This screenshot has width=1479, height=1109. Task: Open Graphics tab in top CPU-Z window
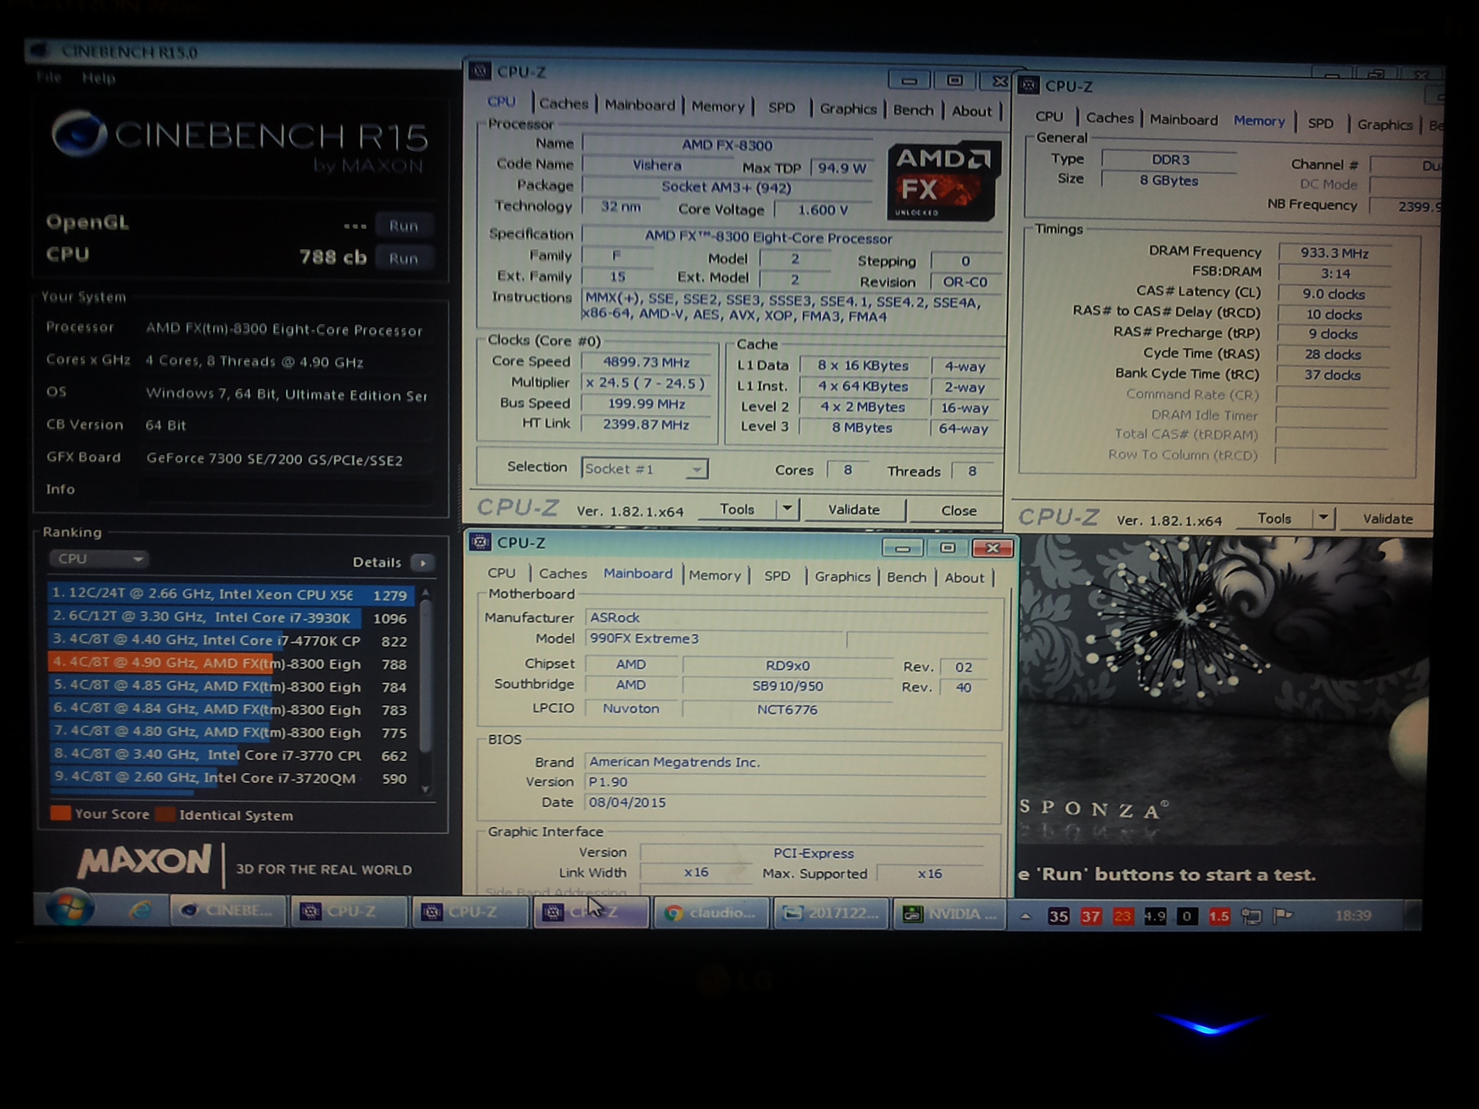pyautogui.click(x=848, y=109)
